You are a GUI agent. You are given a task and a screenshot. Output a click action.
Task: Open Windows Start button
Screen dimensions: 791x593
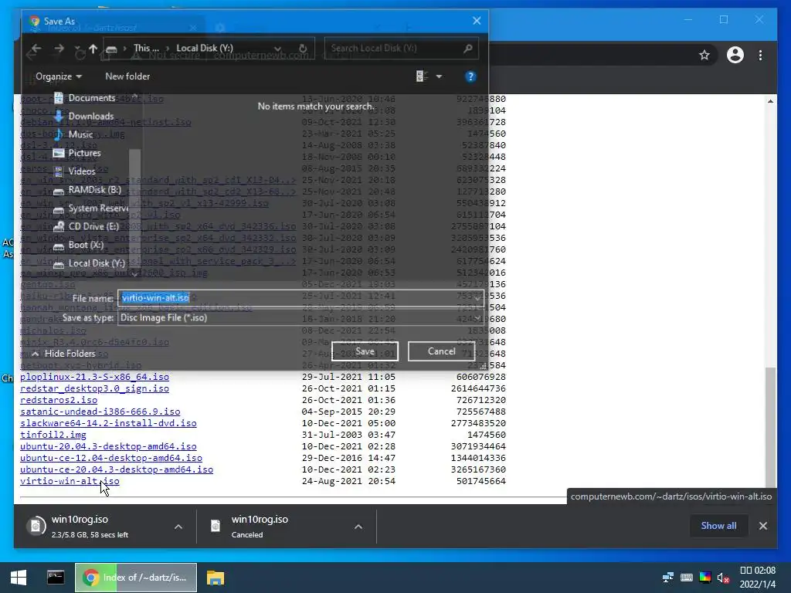(x=19, y=578)
